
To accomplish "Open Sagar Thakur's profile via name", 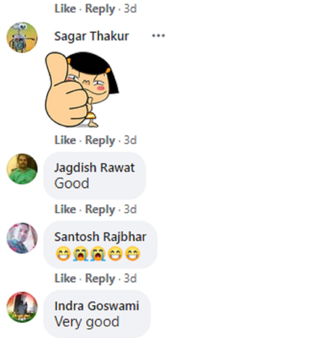I will pyautogui.click(x=91, y=36).
